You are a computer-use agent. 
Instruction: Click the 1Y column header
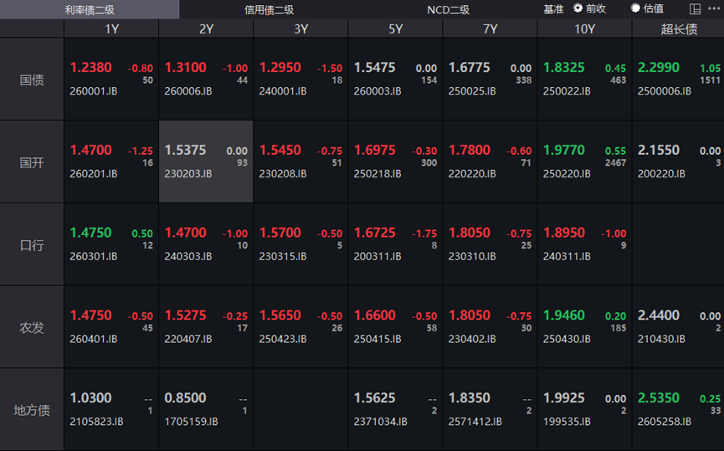(x=111, y=28)
